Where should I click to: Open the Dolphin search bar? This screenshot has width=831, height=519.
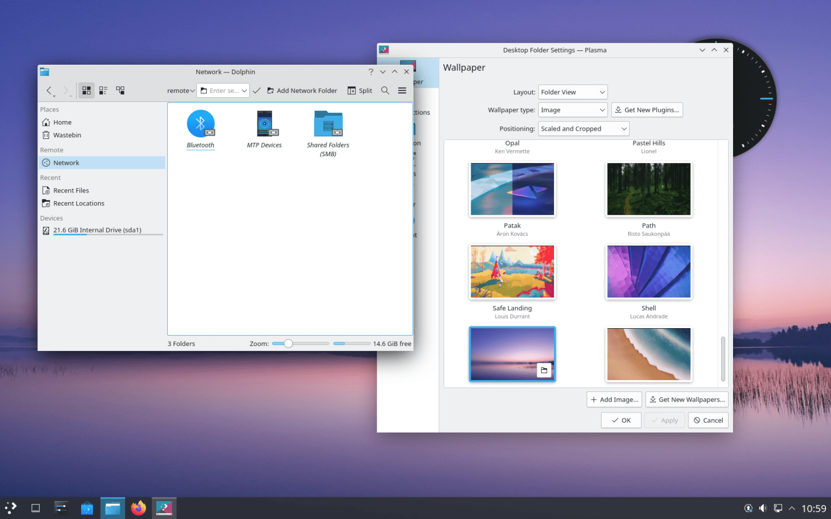(x=385, y=90)
